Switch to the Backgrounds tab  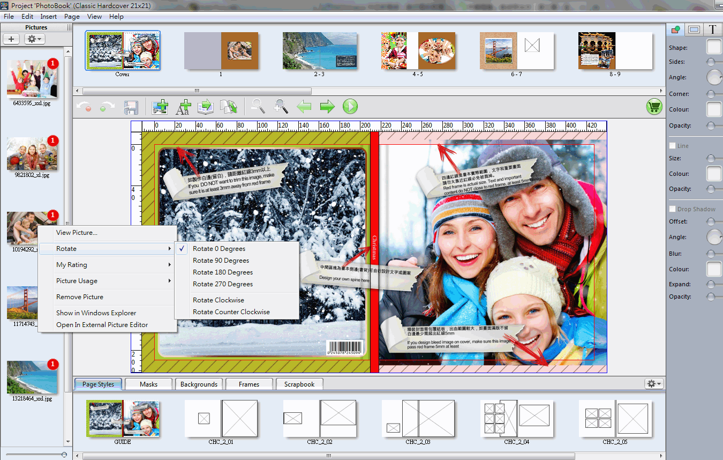pos(199,384)
